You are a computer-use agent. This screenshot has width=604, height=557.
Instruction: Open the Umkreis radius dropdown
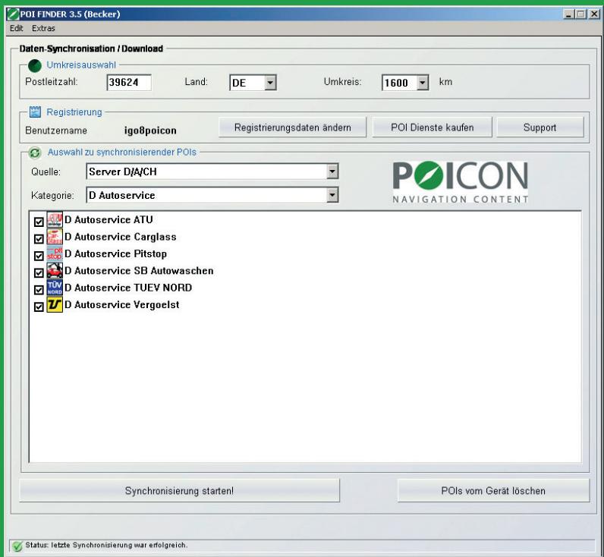(x=423, y=83)
